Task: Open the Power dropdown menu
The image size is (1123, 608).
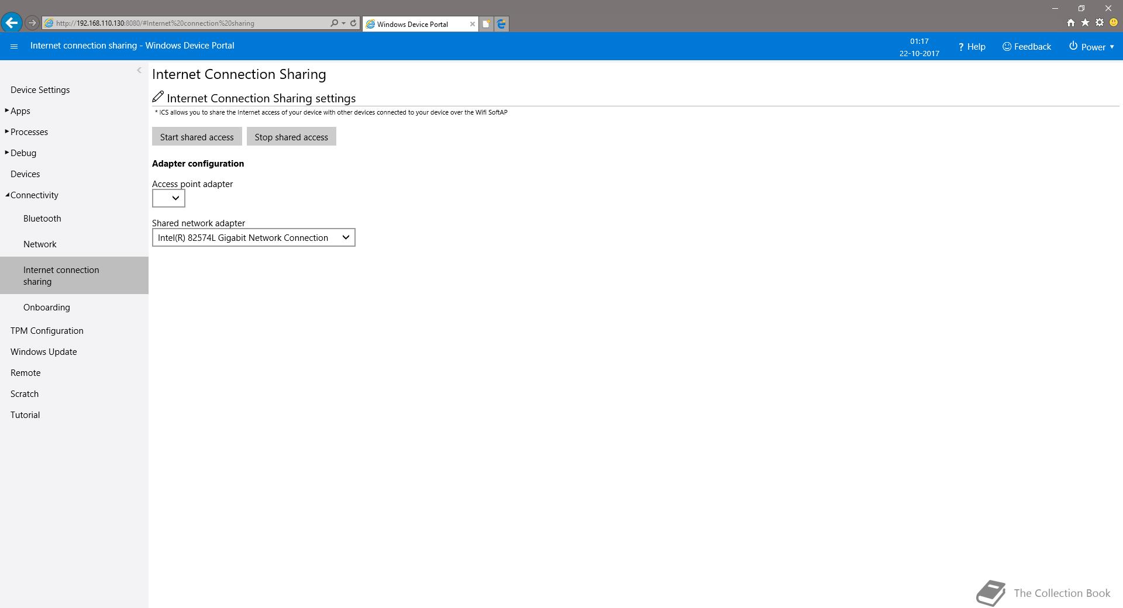Action: (x=1091, y=47)
